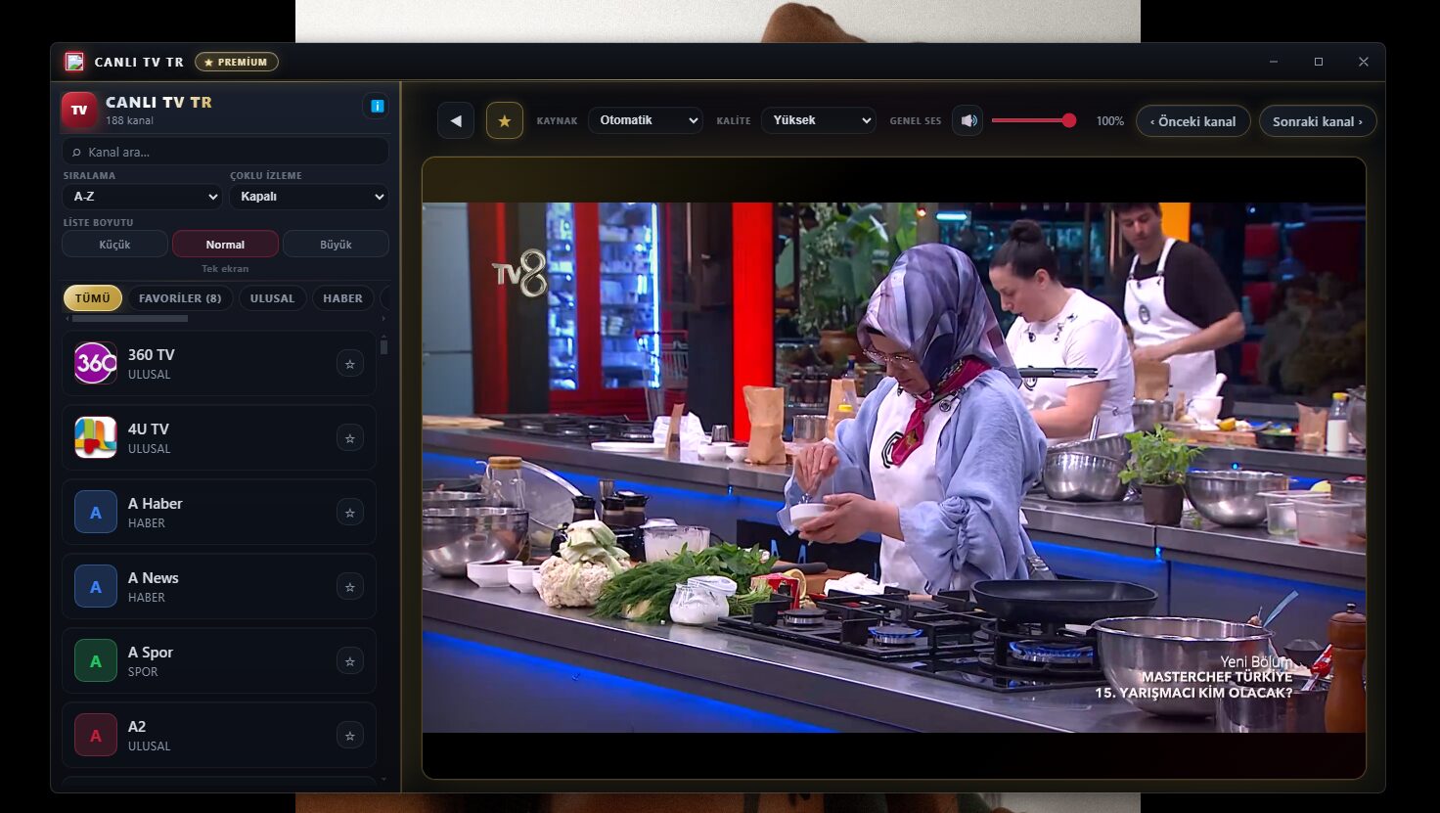Click the A News letter avatar
The width and height of the screenshot is (1440, 813).
tap(96, 586)
